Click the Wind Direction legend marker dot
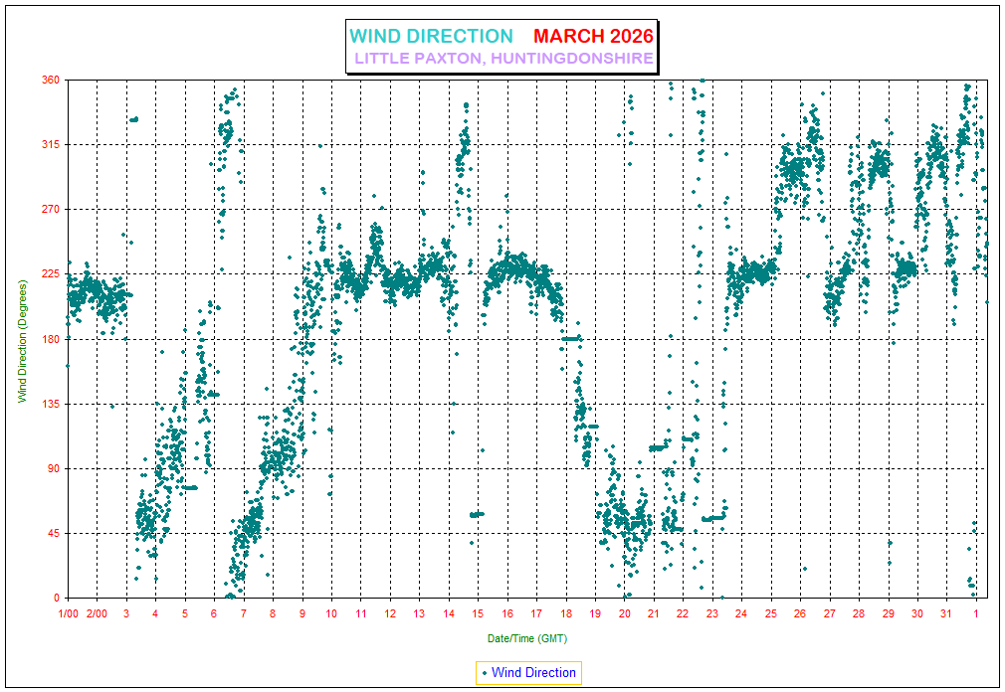The width and height of the screenshot is (1005, 692). coord(485,673)
